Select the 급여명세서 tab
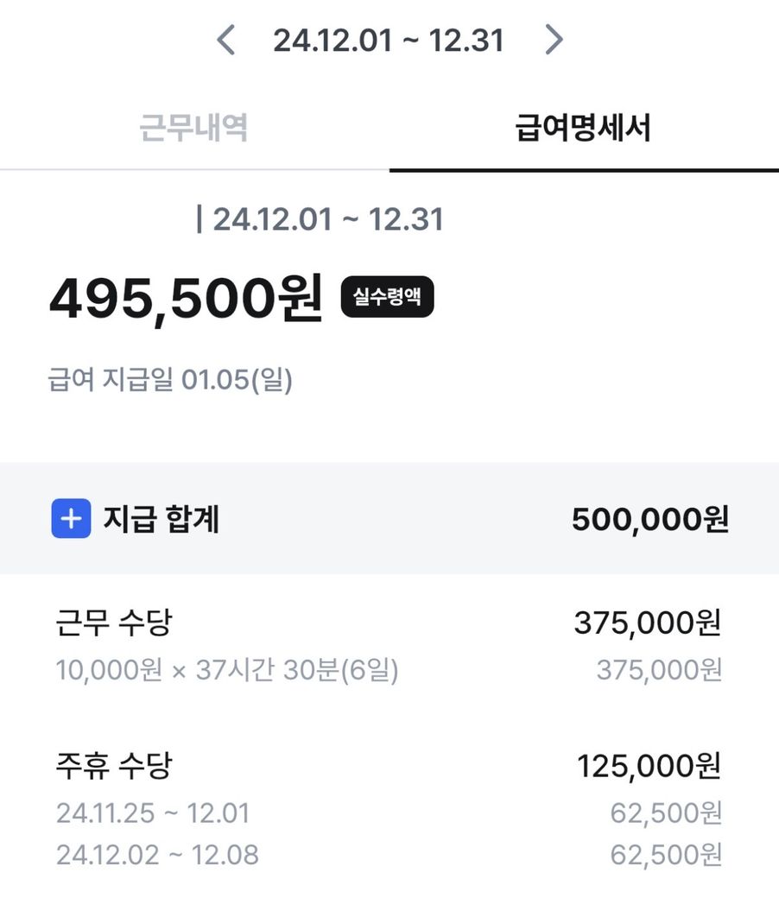 (x=583, y=128)
